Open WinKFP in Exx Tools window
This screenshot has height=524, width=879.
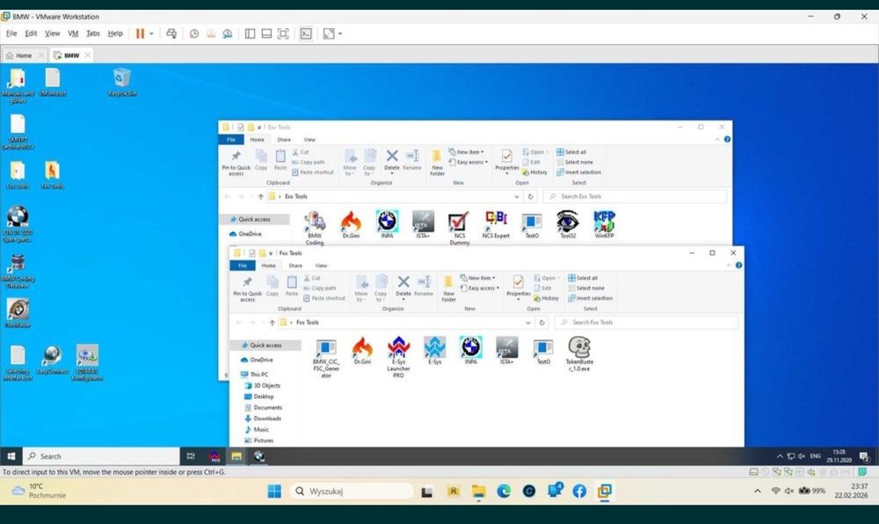tap(604, 225)
